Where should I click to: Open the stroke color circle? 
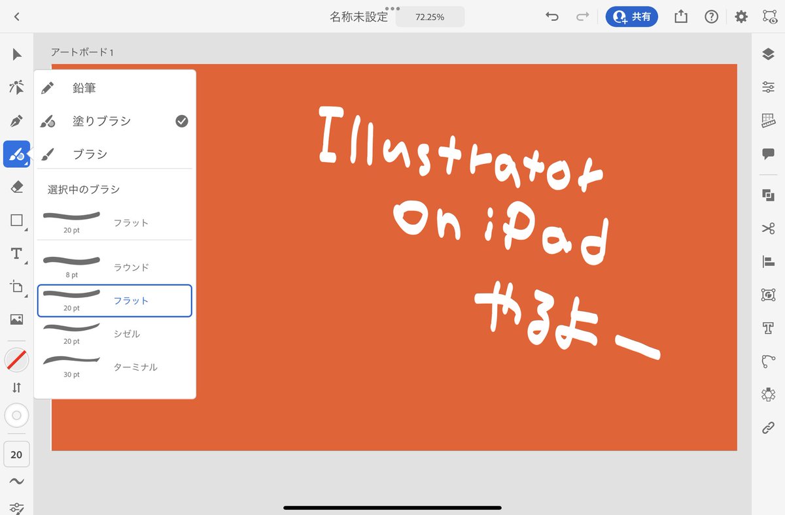[x=17, y=415]
